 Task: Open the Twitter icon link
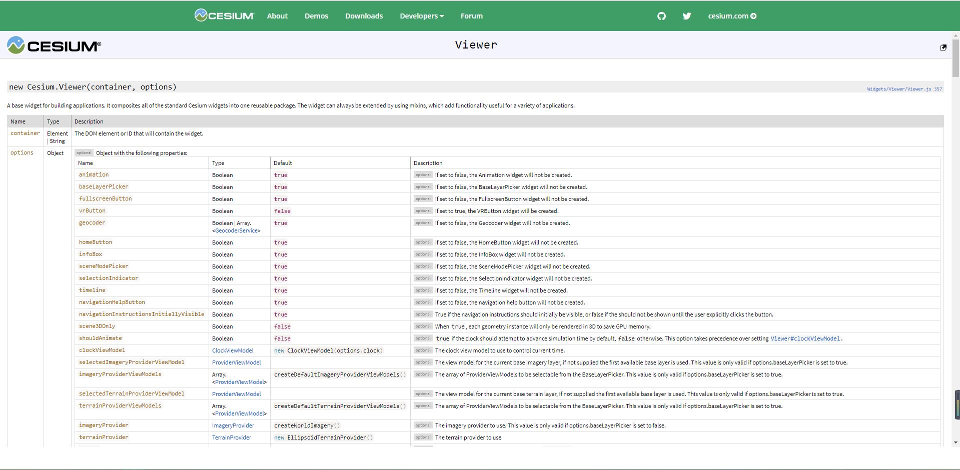687,16
